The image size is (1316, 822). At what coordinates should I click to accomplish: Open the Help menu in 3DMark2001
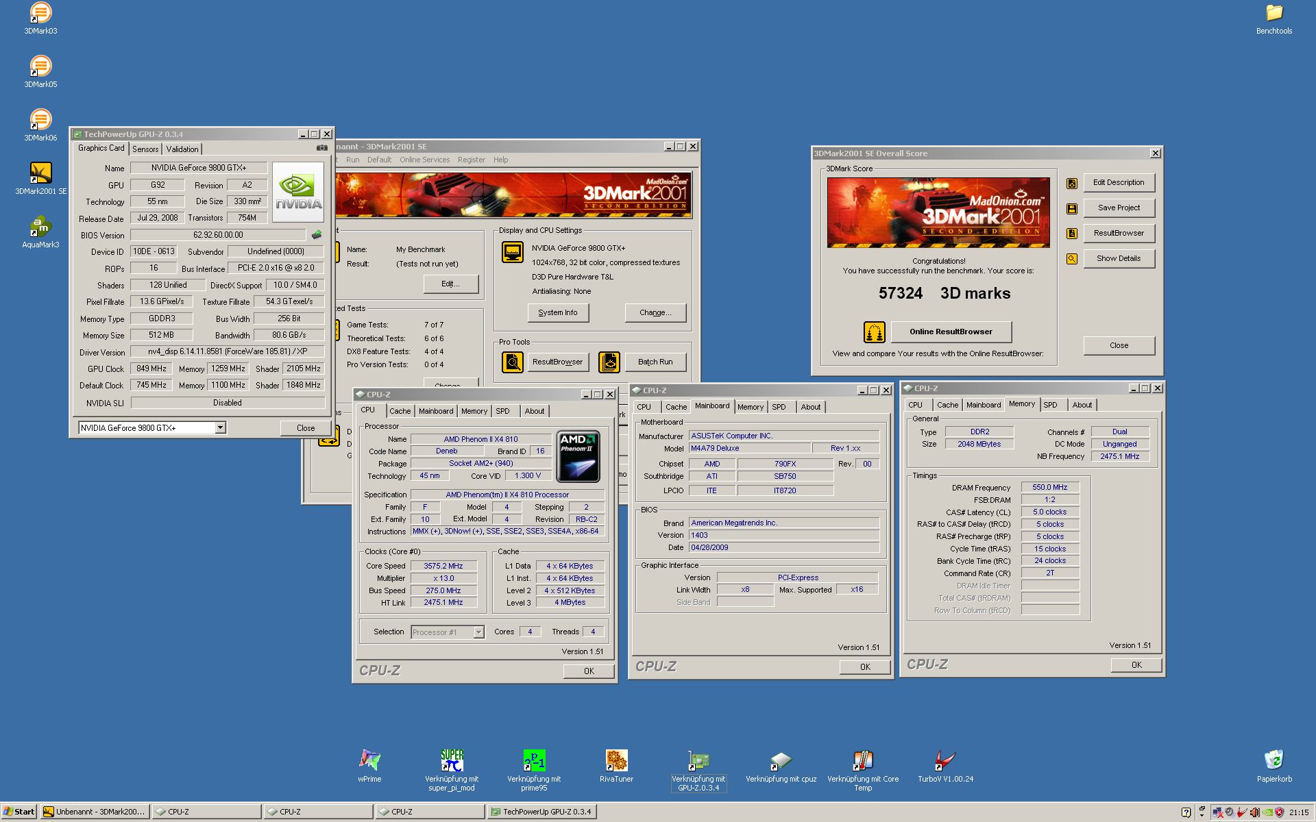(x=501, y=160)
